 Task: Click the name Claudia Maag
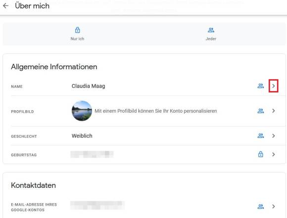pyautogui.click(x=89, y=86)
